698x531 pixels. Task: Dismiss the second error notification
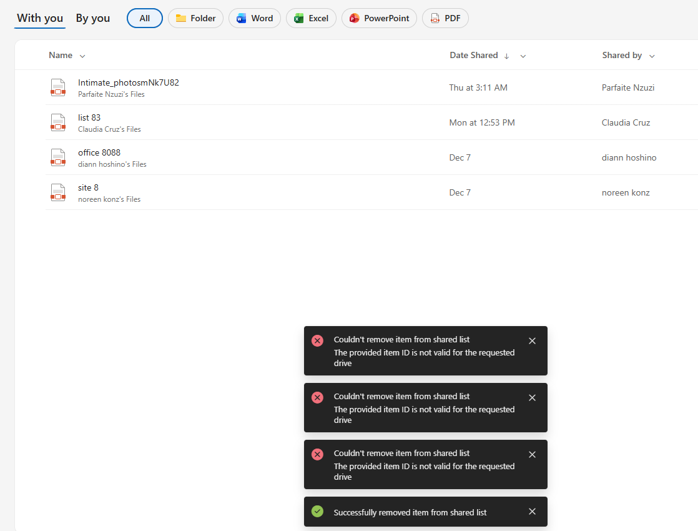[x=532, y=398]
